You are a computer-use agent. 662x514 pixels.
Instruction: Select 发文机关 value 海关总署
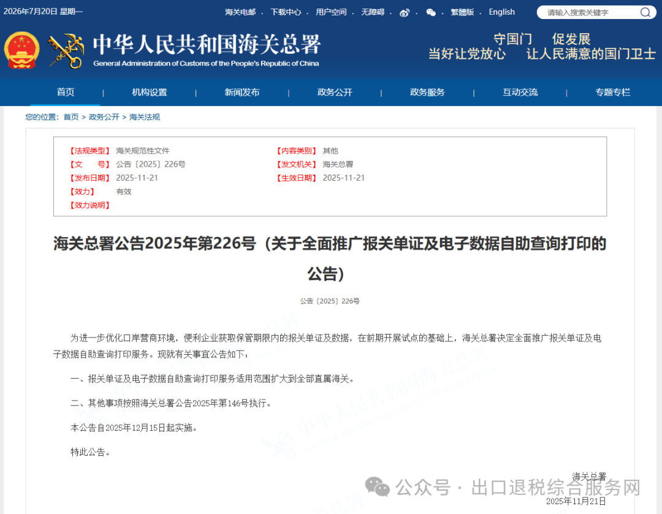pos(338,164)
